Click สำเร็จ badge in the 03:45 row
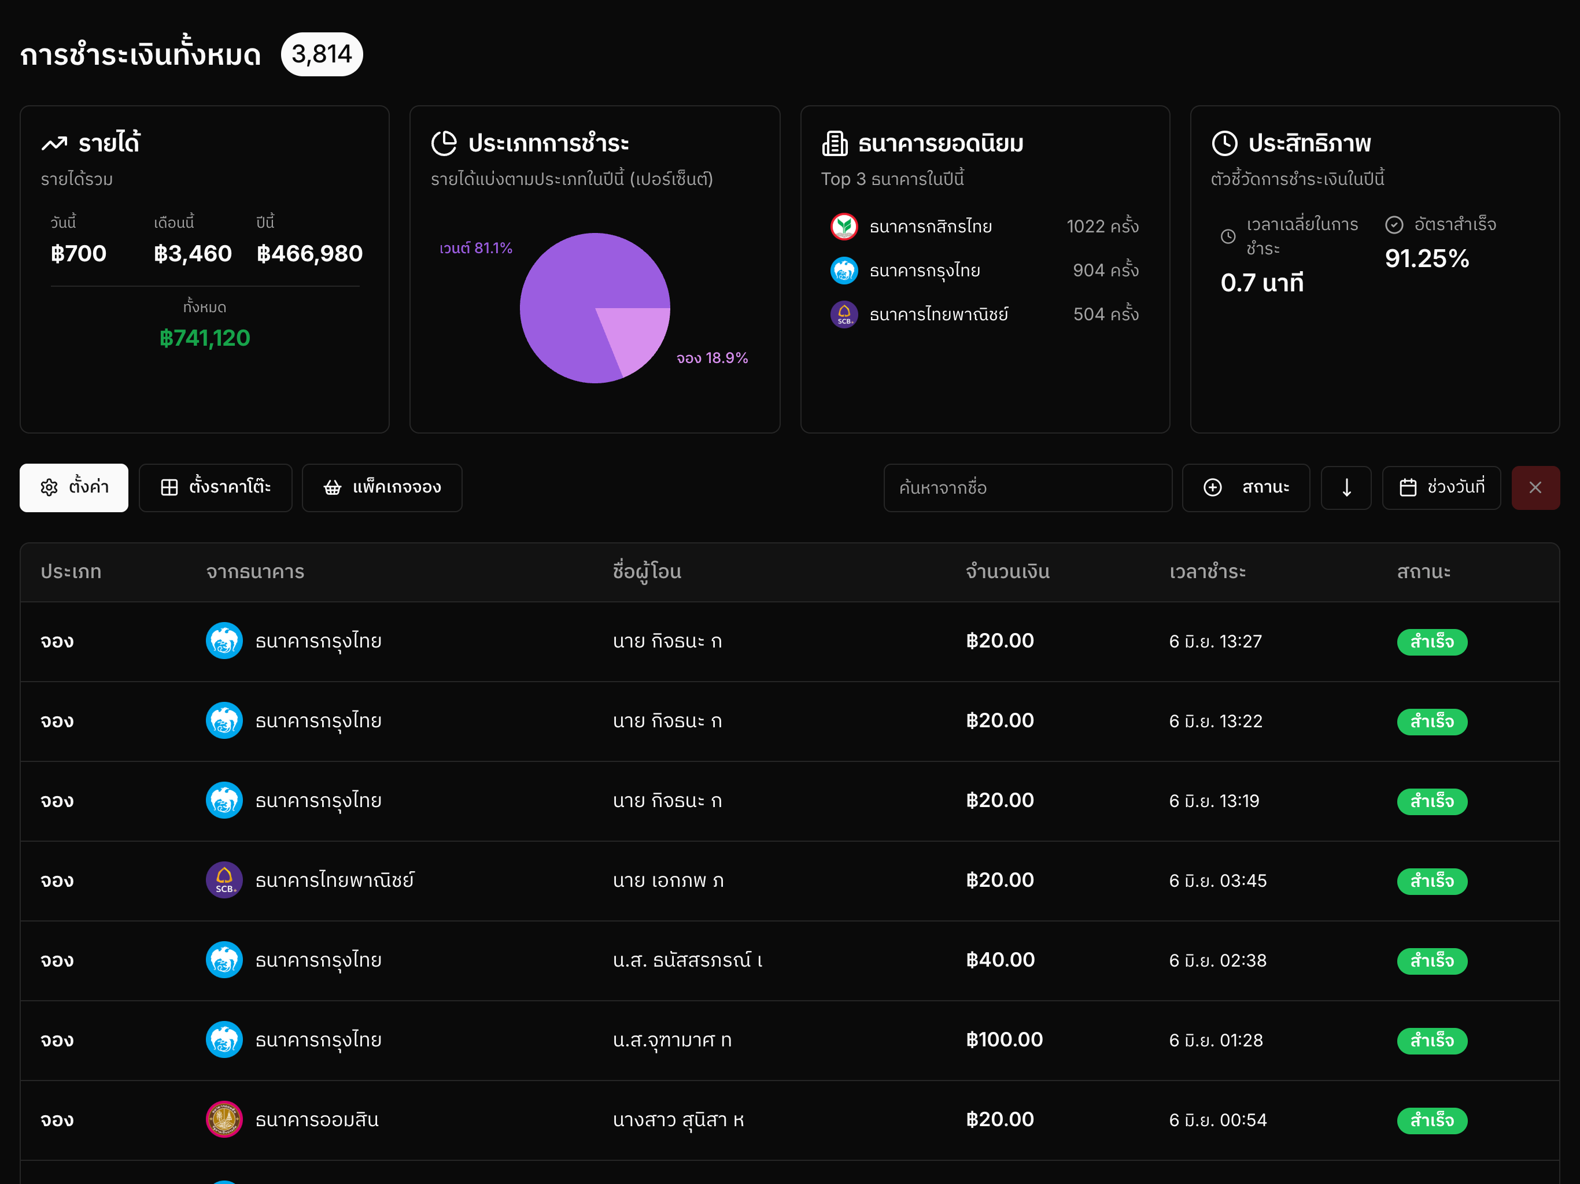1580x1184 pixels. [1432, 880]
